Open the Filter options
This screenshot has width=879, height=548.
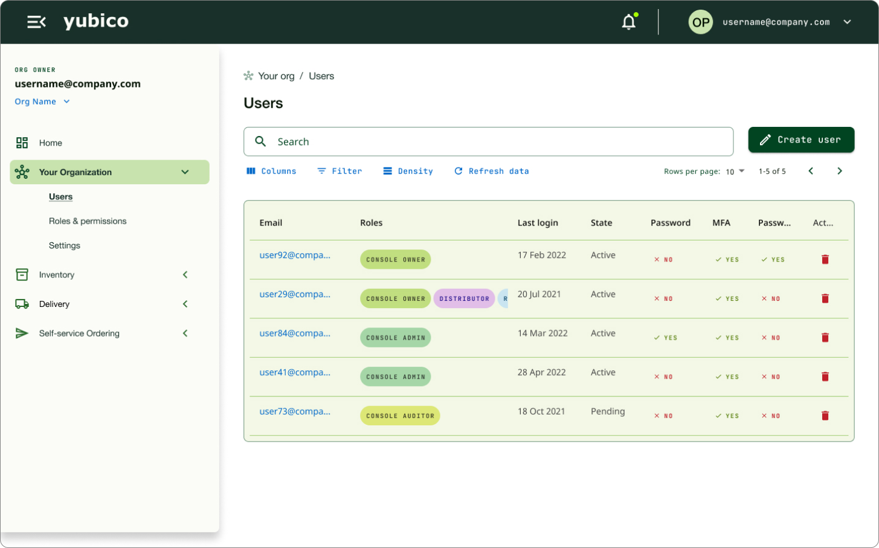(x=340, y=171)
